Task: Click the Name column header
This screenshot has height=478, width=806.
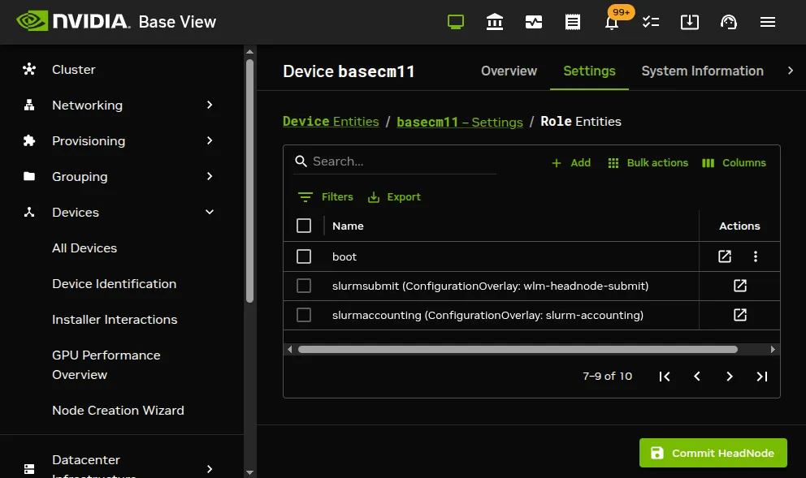Action: (348, 226)
